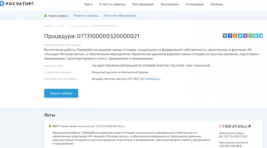The height and width of the screenshot is (148, 267).
Task: Share via WhatsApp icon
Action: [x=250, y=36]
